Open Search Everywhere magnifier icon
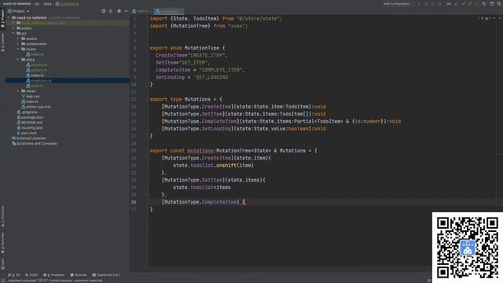 click(x=500, y=3)
